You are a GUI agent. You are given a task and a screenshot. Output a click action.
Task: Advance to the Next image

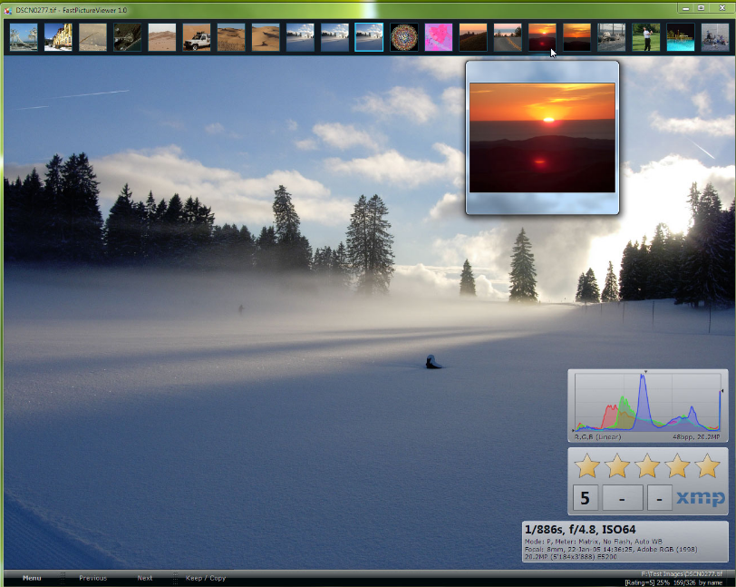point(145,578)
